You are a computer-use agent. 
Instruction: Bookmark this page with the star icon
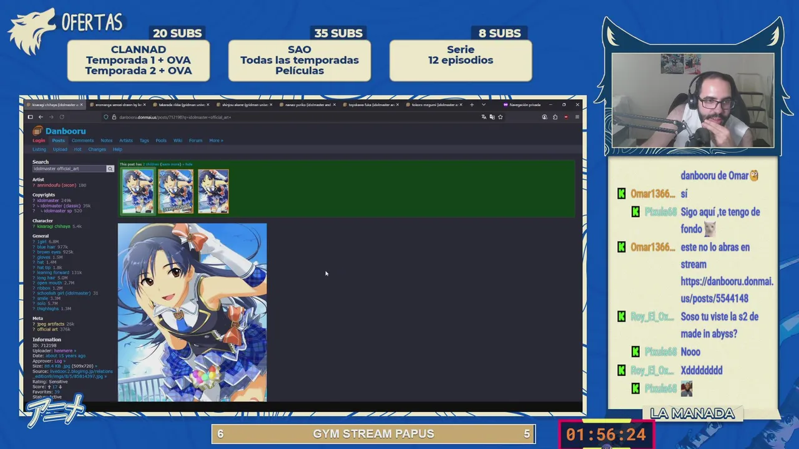pos(500,117)
